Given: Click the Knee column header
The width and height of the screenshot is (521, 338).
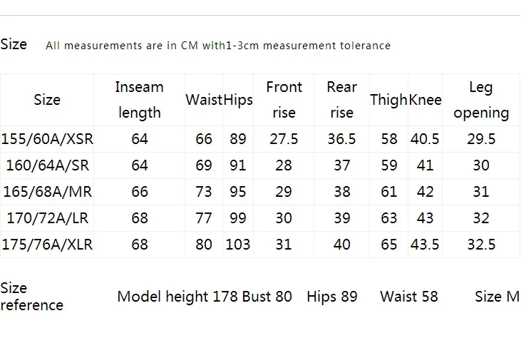Looking at the screenshot, I should [x=425, y=100].
